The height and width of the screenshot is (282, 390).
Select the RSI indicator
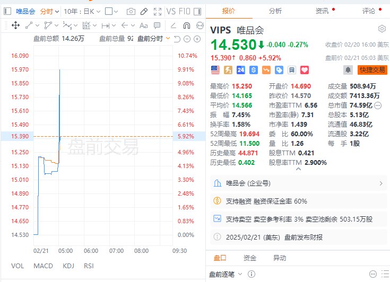[x=89, y=266]
